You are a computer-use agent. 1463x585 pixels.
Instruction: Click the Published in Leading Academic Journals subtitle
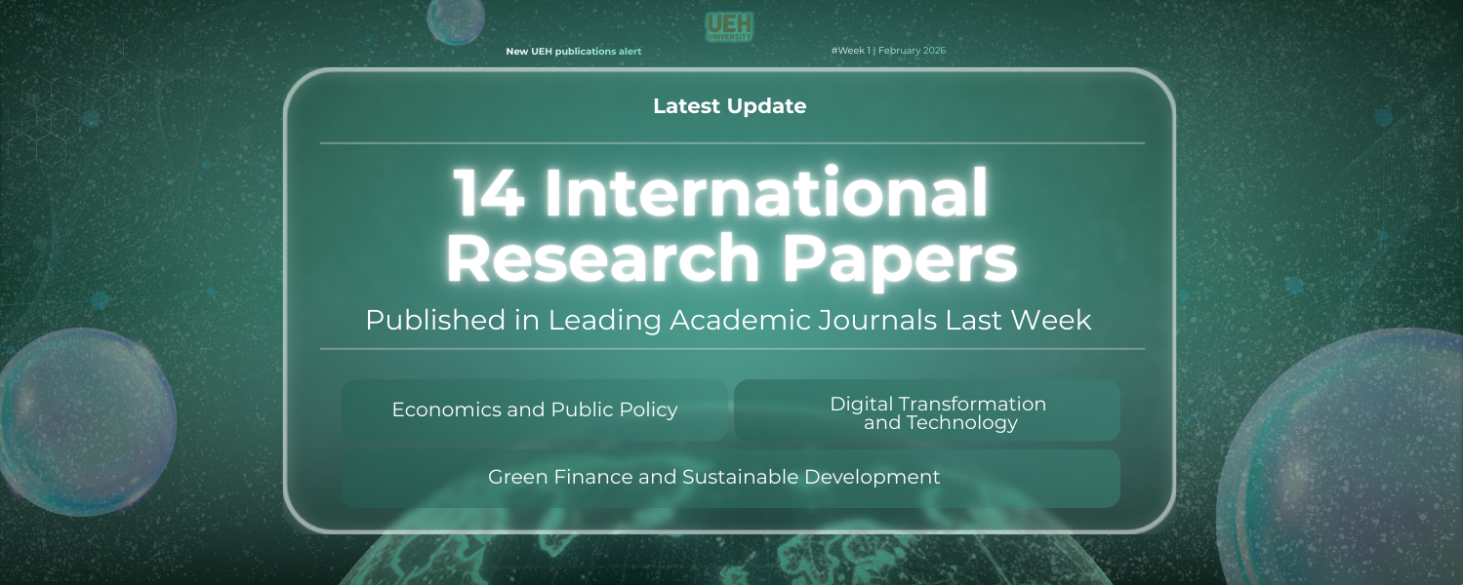pos(729,317)
